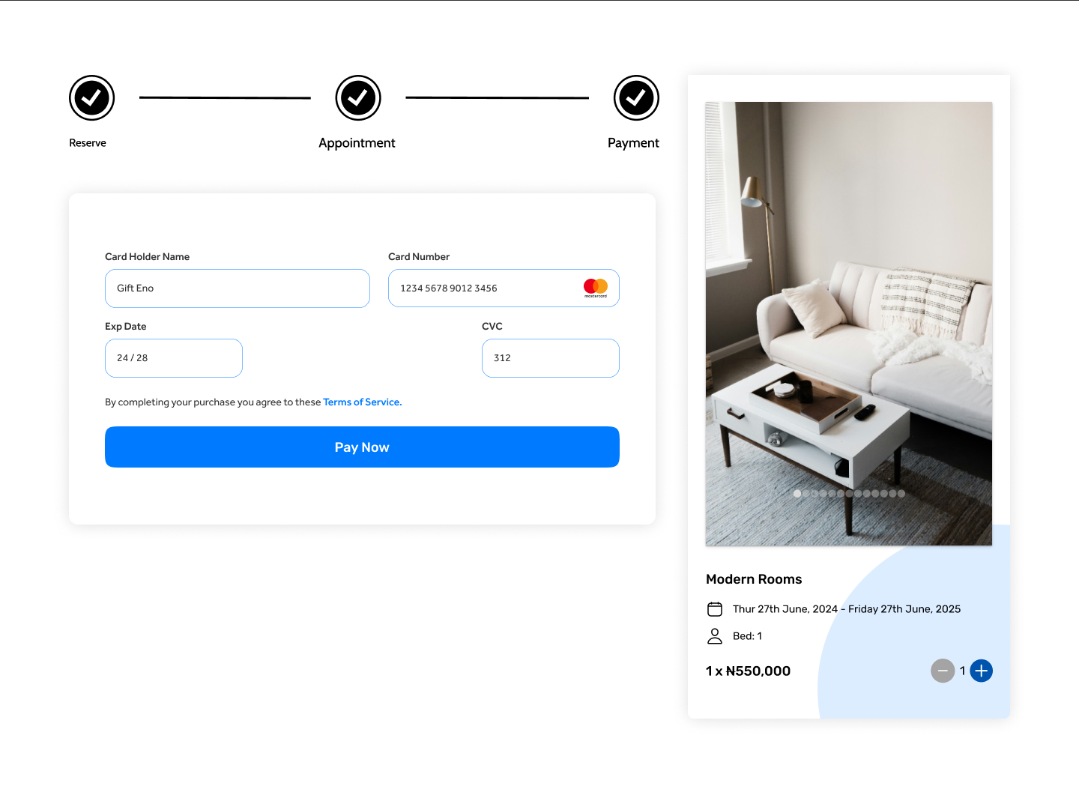Viewport: 1079px width, 804px height.
Task: Increase room quantity with plus button
Action: pyautogui.click(x=981, y=671)
